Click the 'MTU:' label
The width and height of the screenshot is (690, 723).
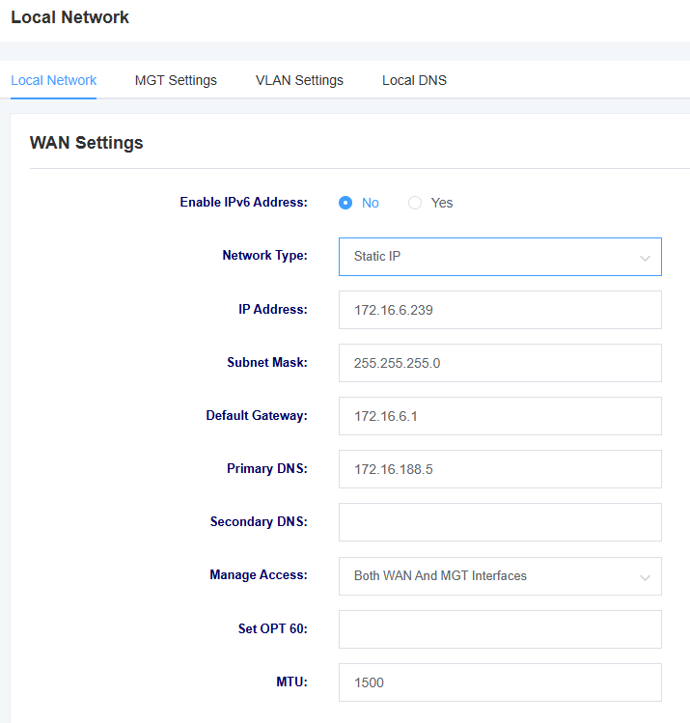[x=291, y=681]
